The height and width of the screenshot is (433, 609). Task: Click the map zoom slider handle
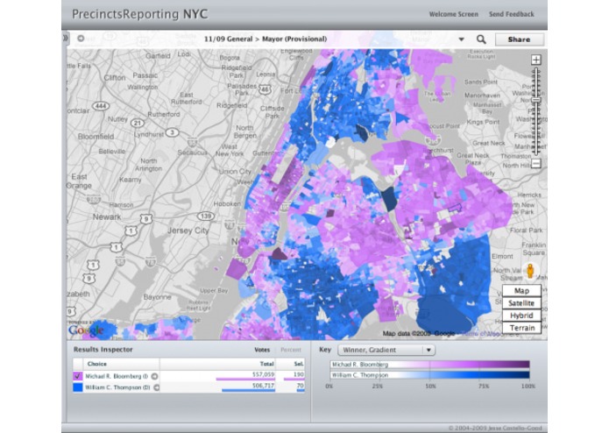536,100
